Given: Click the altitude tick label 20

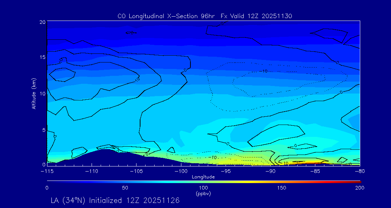Looking at the screenshot, I should (42, 22).
